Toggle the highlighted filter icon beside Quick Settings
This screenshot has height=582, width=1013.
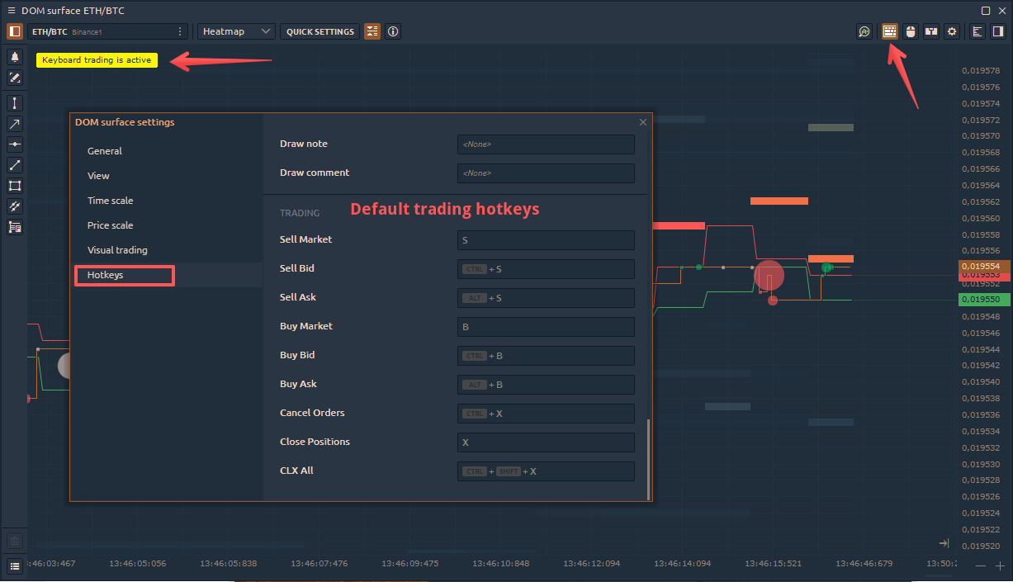tap(372, 31)
